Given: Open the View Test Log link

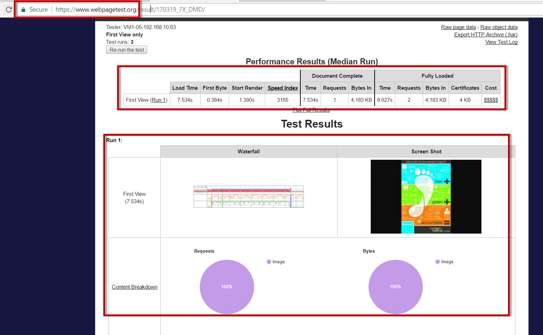Looking at the screenshot, I should click(x=501, y=42).
